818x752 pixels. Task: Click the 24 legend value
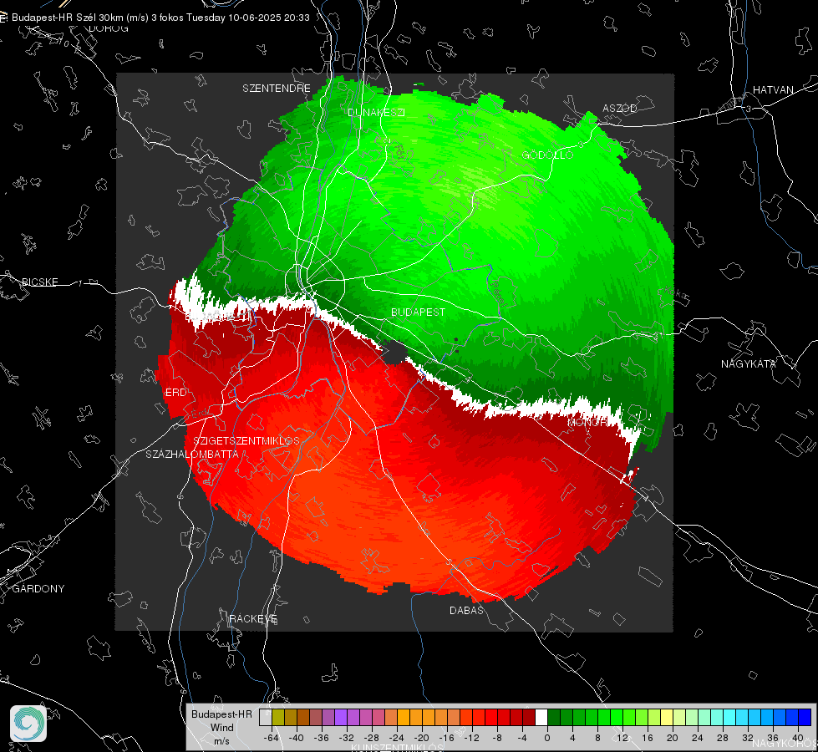(x=698, y=738)
